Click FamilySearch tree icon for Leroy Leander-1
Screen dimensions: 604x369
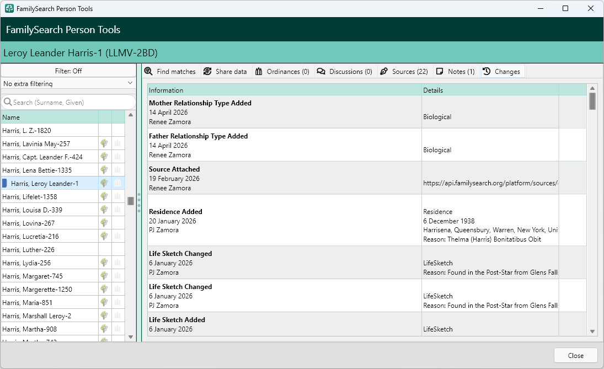[x=104, y=183]
